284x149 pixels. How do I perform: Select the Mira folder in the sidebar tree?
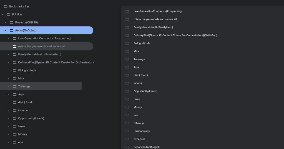tap(21, 78)
